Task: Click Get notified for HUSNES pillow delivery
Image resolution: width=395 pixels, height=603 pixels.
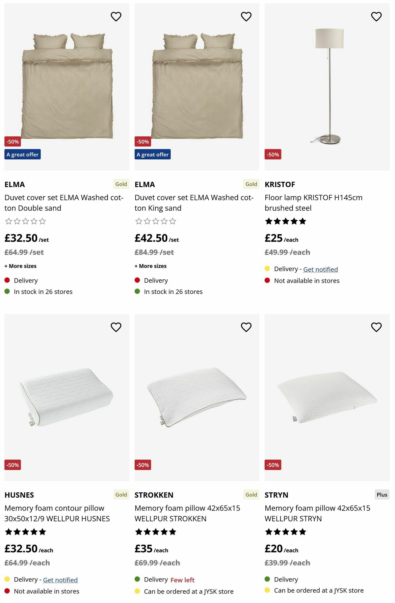Action: pyautogui.click(x=60, y=580)
